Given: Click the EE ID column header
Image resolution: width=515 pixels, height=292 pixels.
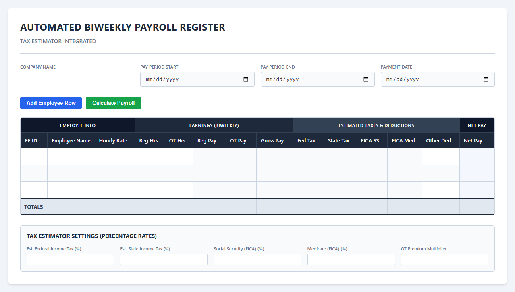Looking at the screenshot, I should click(x=34, y=140).
